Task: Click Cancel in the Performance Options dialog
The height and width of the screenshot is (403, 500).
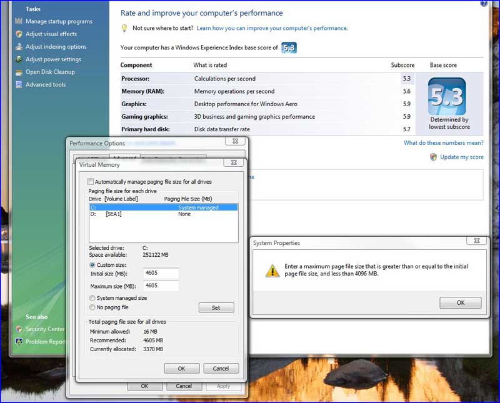Action: [x=184, y=386]
